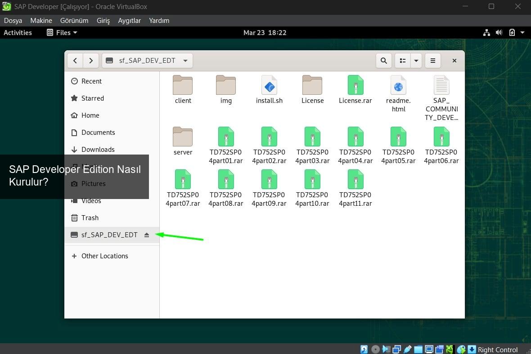531x354 pixels.
Task: Open Trash in the sidebar
Action: pos(90,218)
